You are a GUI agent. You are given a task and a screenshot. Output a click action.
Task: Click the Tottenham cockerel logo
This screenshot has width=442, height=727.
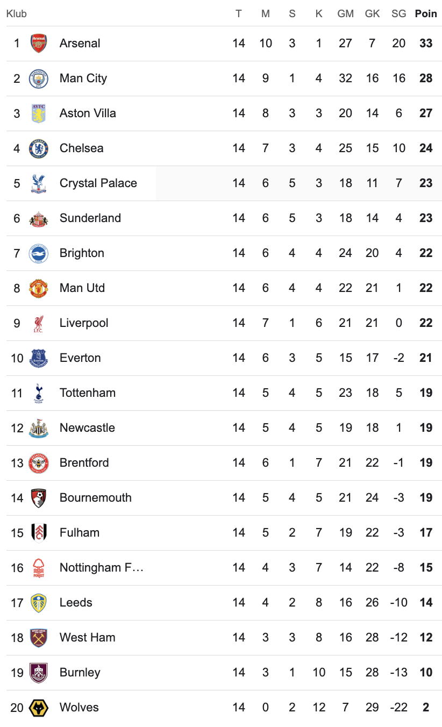pos(39,393)
